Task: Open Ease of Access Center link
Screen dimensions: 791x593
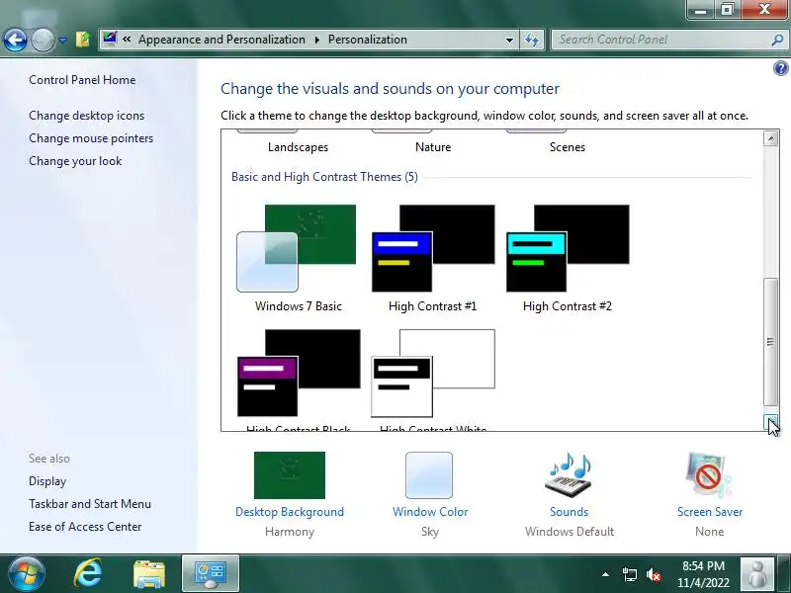Action: [x=85, y=527]
